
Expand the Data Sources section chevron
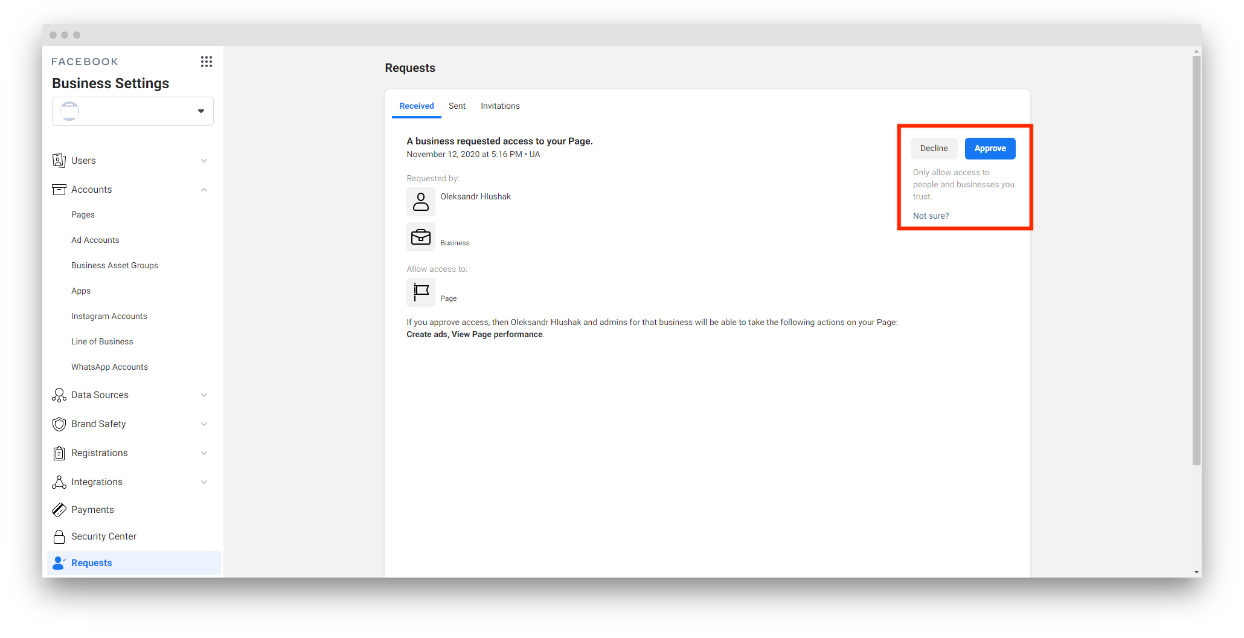point(204,395)
